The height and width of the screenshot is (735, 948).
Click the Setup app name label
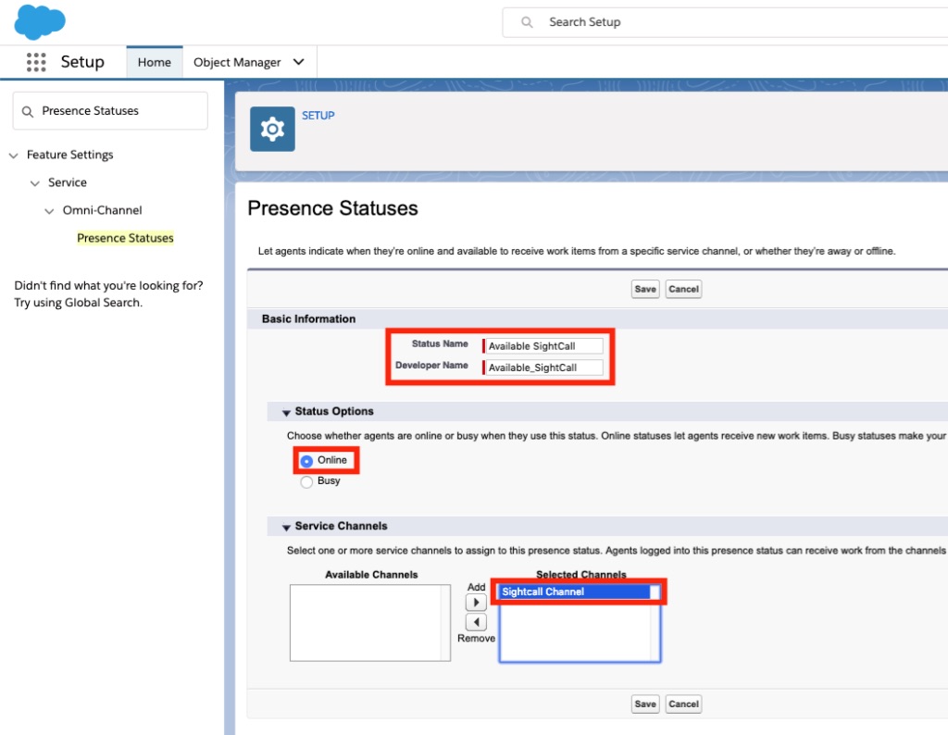pos(82,62)
